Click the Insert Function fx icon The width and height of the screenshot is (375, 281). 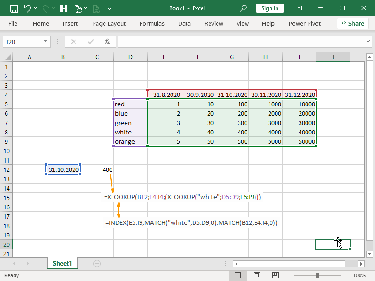tap(107, 42)
